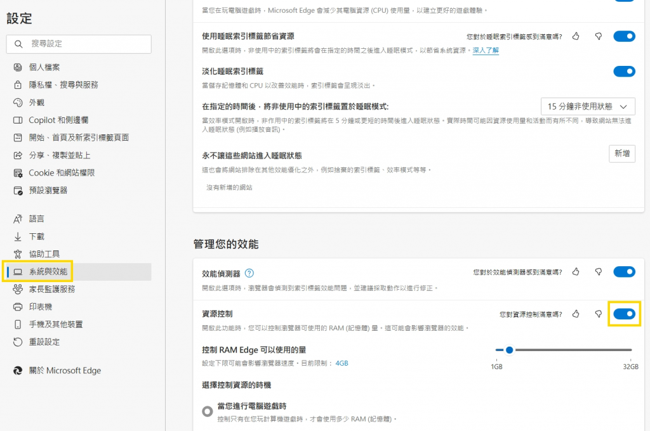
Task: Click the 新增 button for never-sleep sites
Action: (622, 153)
